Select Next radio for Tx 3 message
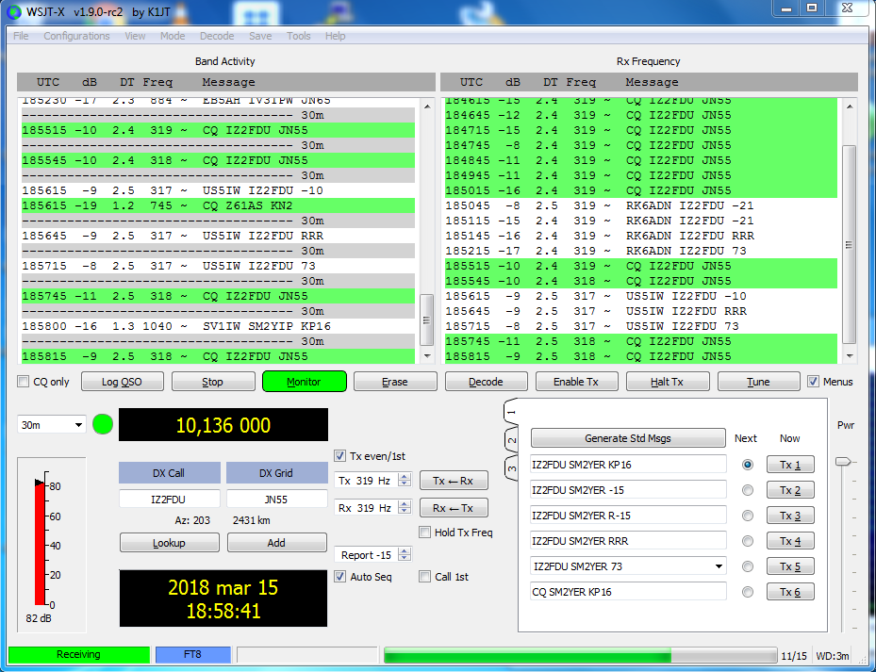 748,516
